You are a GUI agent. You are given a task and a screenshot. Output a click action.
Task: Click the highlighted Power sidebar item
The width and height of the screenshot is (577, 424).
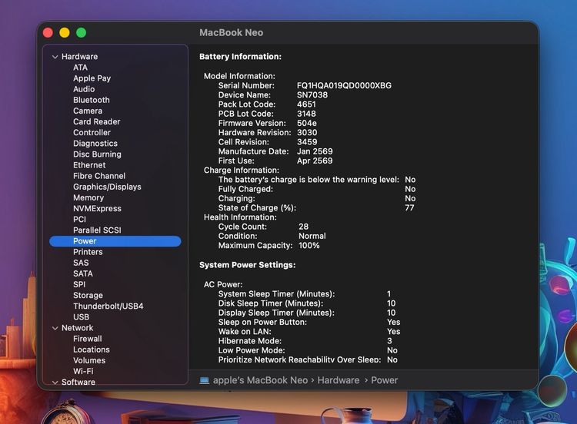coord(115,241)
